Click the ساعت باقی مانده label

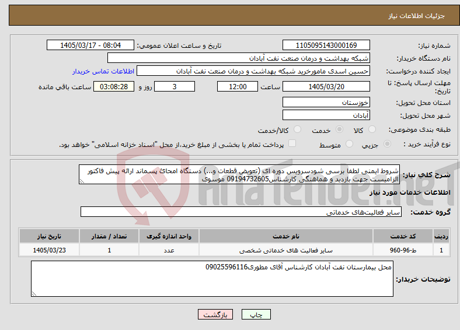[x=65, y=87]
